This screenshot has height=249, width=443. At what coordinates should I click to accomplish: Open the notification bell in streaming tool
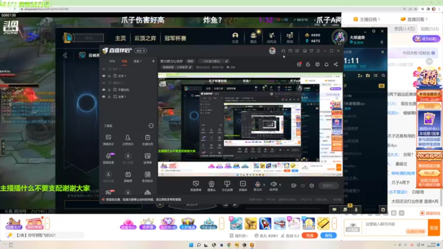click(326, 64)
